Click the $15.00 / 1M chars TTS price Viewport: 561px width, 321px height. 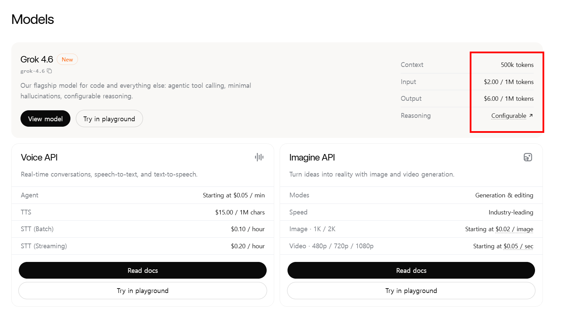[x=240, y=212]
